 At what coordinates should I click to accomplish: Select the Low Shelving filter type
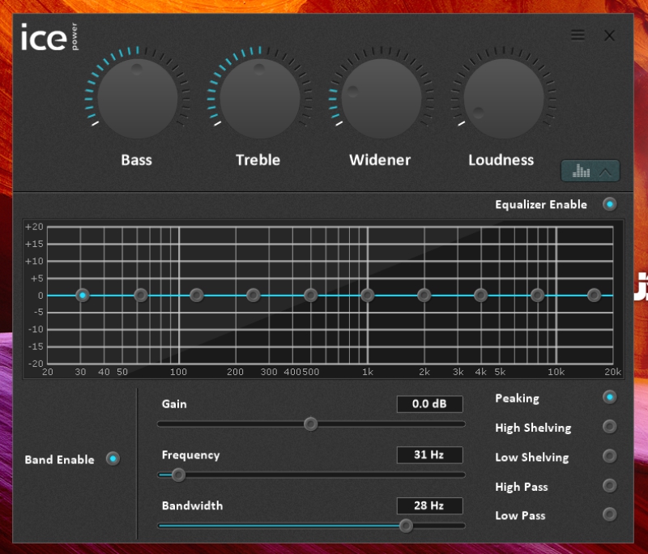pos(609,456)
